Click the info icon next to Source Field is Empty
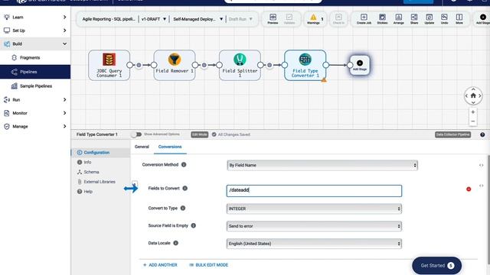This screenshot has width=490, height=275. pos(194,225)
